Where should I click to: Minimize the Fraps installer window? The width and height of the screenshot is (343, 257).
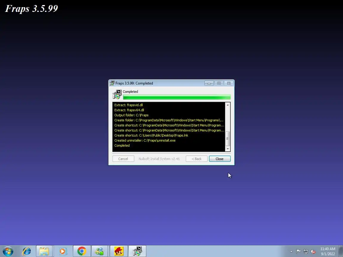209,83
